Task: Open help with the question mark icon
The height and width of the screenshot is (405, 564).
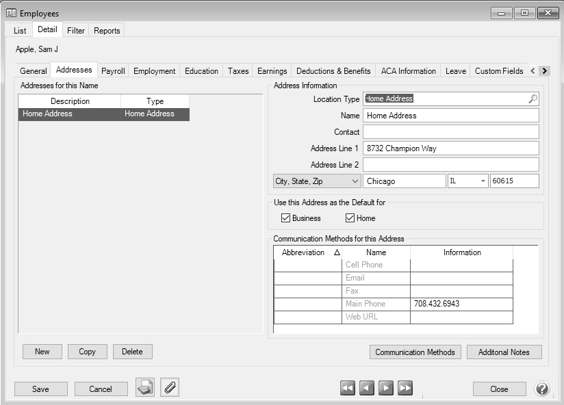Action: click(542, 389)
